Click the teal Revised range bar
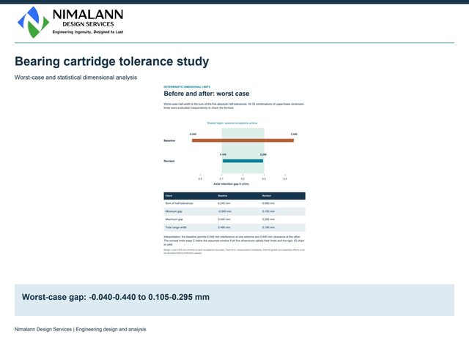 pos(243,161)
